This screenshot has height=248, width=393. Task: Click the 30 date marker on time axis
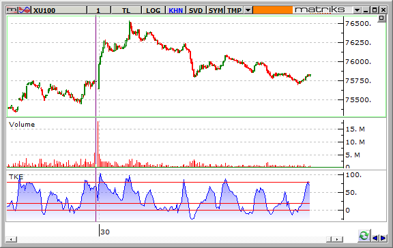tap(105, 232)
